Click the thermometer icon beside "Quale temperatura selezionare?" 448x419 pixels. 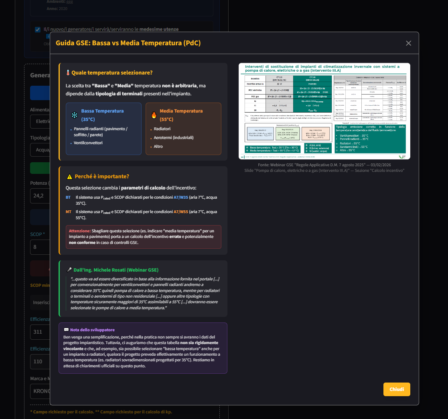tap(68, 73)
